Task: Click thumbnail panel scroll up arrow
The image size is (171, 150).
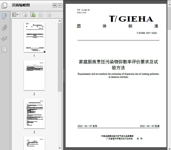Action: pyautogui.click(x=60, y=21)
